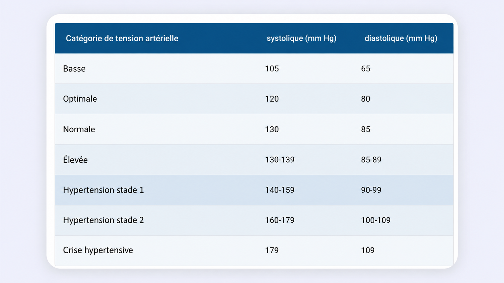Click the systolic range 130-139
The height and width of the screenshot is (283, 504).
point(280,160)
